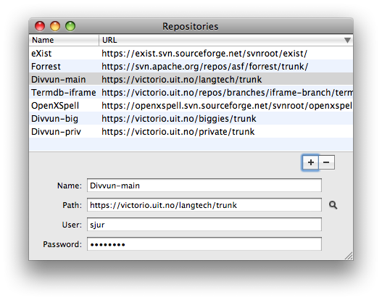Viewport: 382px width, 300px height.
Task: Click the langtech/trunk URL cell in the list
Action: (182, 80)
